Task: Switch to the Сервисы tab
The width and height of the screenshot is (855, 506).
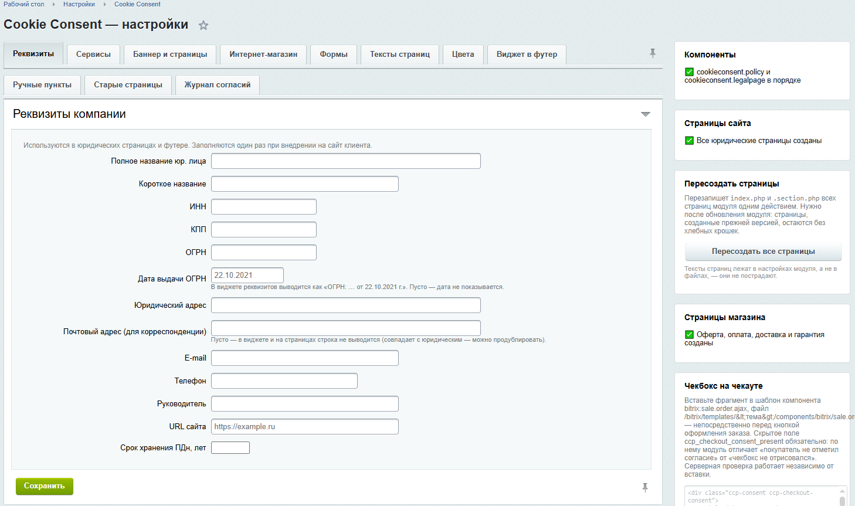Action: click(93, 55)
